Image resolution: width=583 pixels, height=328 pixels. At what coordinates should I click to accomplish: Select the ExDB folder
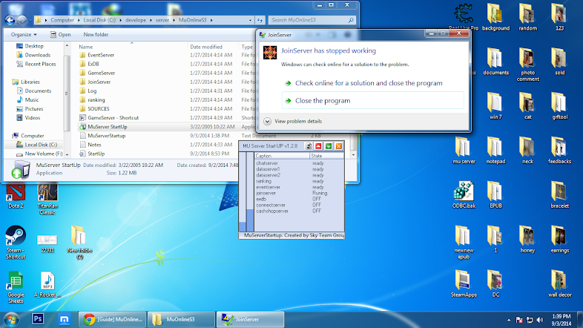click(89, 64)
